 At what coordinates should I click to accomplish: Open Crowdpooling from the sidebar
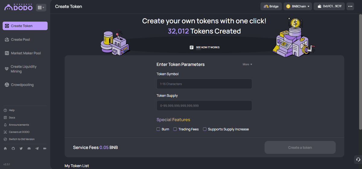point(22,85)
